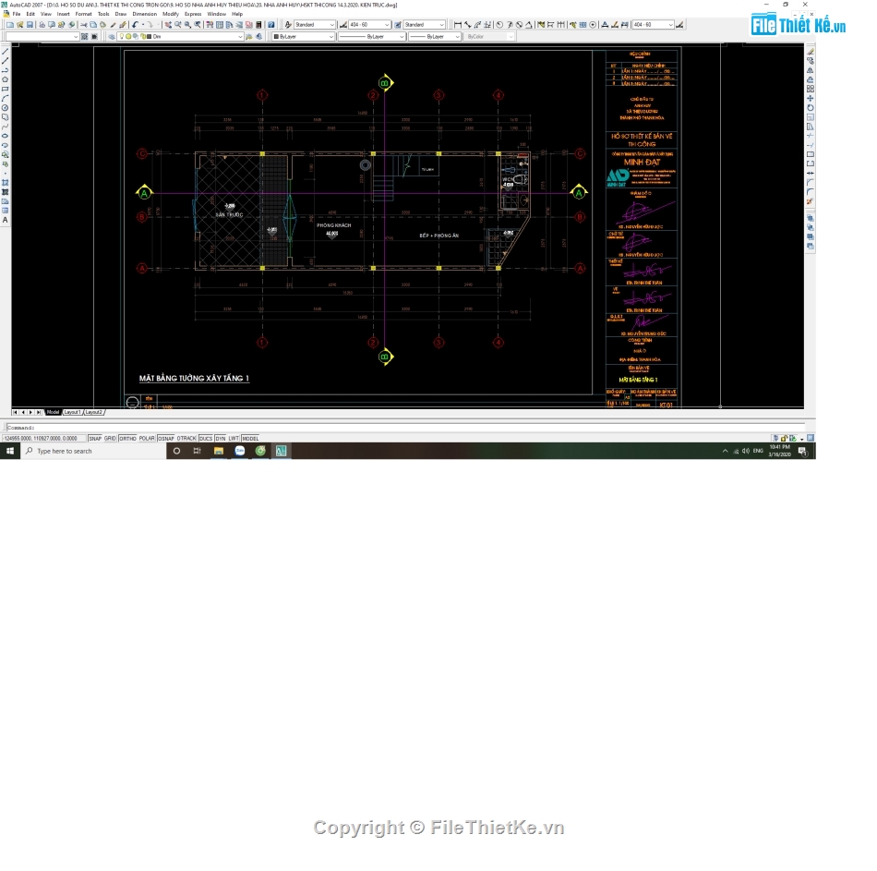The height and width of the screenshot is (871, 877).
Task: Select the Multiline Text A tool
Action: (5, 220)
